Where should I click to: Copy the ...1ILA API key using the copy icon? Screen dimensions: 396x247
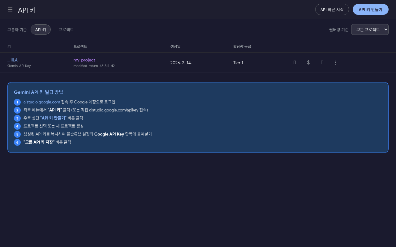[295, 63]
